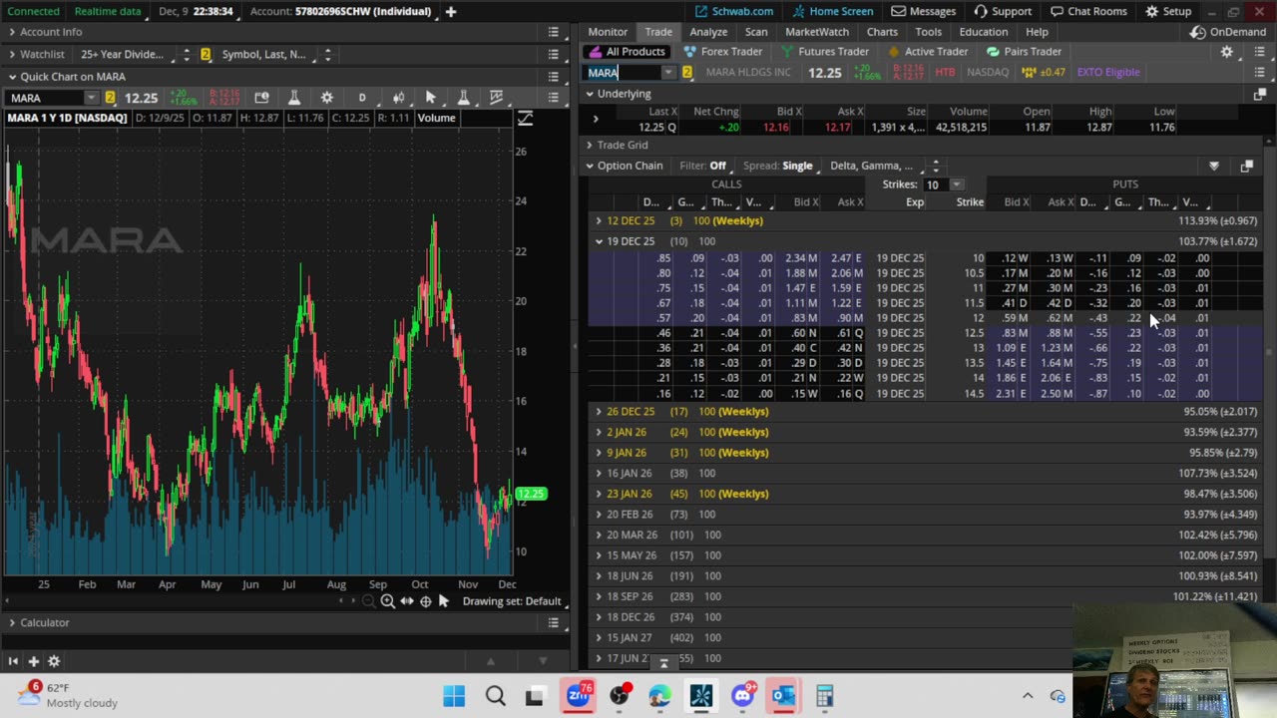This screenshot has height=718, width=1277.
Task: Click the crosshair target icon below chart
Action: 426,601
